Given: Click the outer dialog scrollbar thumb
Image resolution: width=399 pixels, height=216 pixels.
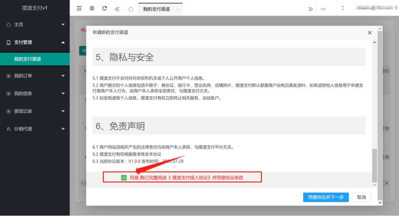Looking at the screenshot, I should [x=380, y=116].
